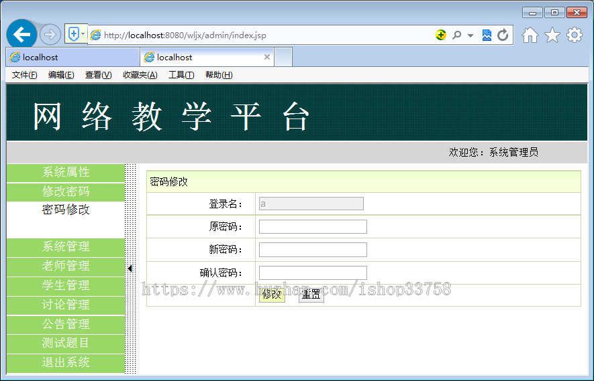594x381 pixels.
Task: Open the 收藏夹(A) menu
Action: tap(140, 75)
